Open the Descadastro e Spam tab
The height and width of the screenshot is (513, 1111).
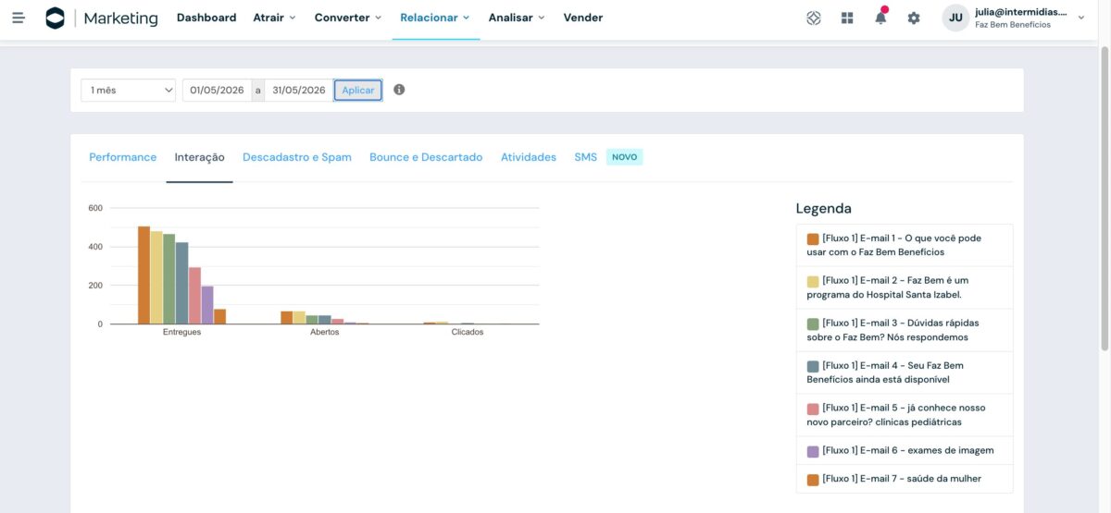(297, 157)
